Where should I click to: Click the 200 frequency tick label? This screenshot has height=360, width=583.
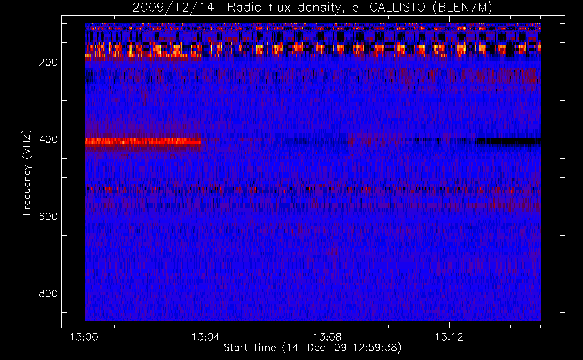(x=48, y=62)
